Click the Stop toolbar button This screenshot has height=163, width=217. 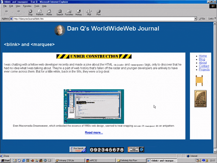click(x=30, y=12)
